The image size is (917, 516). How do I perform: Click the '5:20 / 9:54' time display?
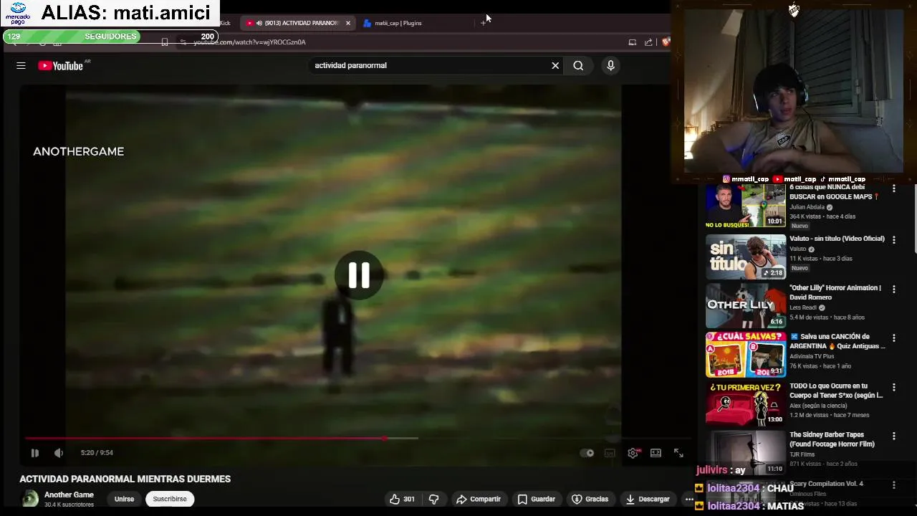tap(97, 453)
